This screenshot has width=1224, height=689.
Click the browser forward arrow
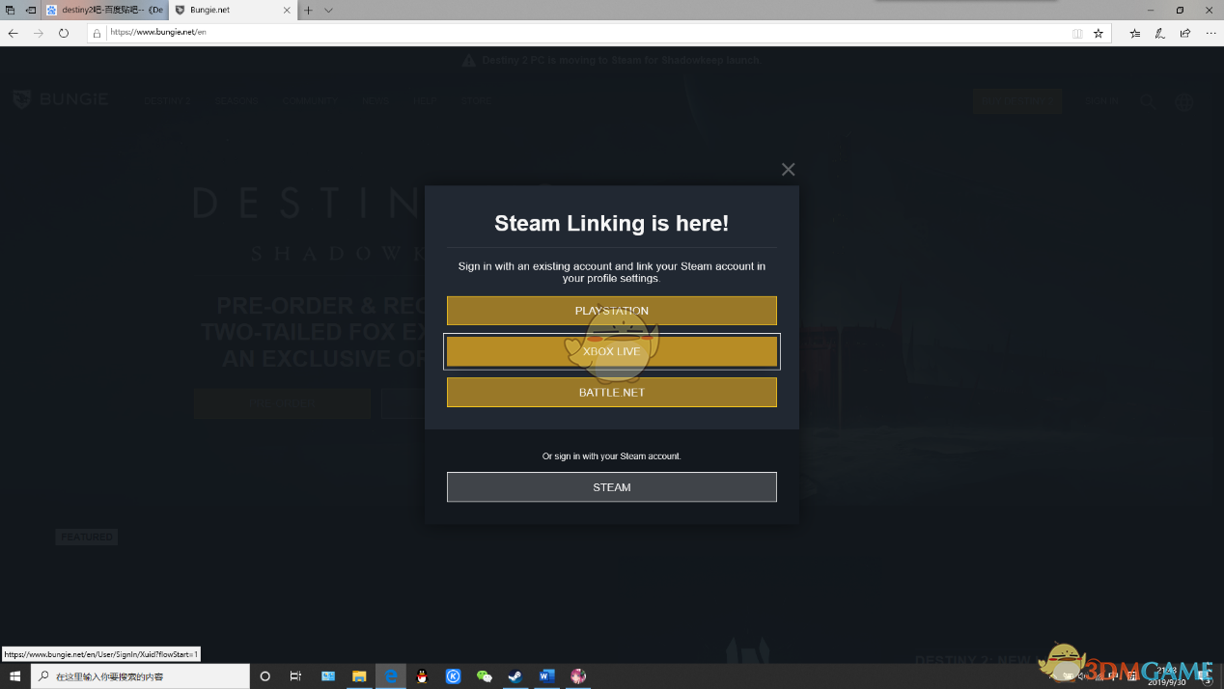[38, 33]
